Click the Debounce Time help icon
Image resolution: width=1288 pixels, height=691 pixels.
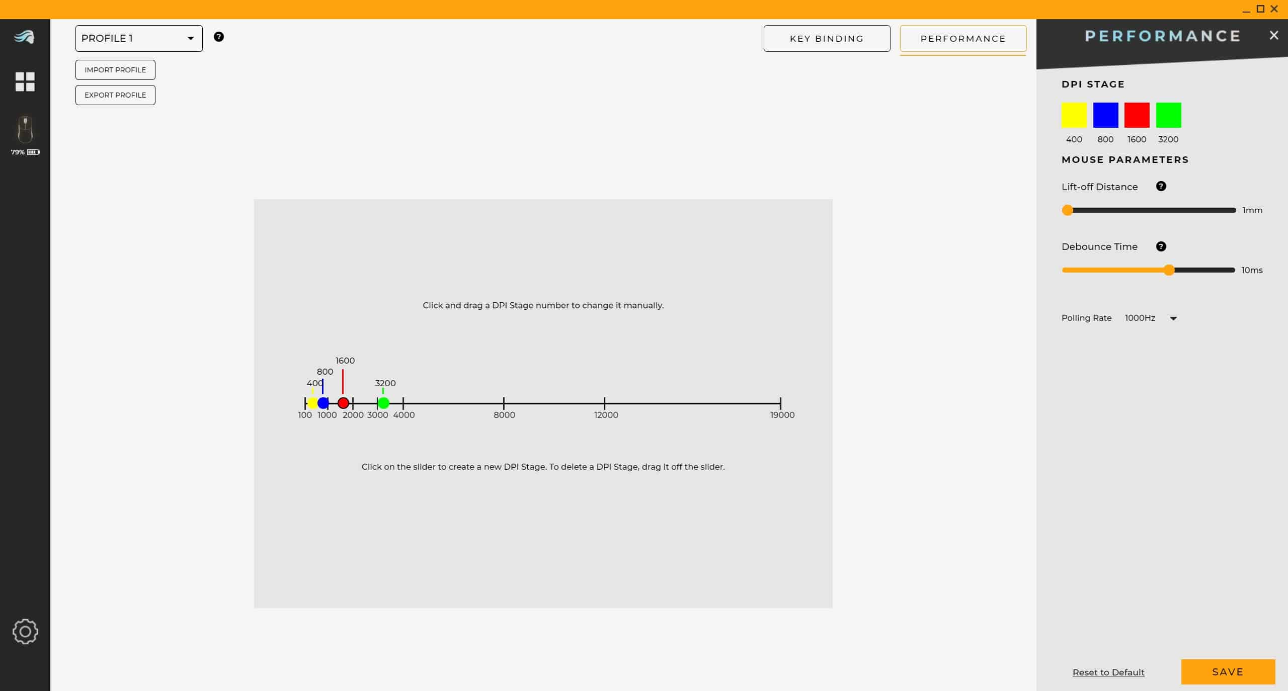click(x=1161, y=246)
